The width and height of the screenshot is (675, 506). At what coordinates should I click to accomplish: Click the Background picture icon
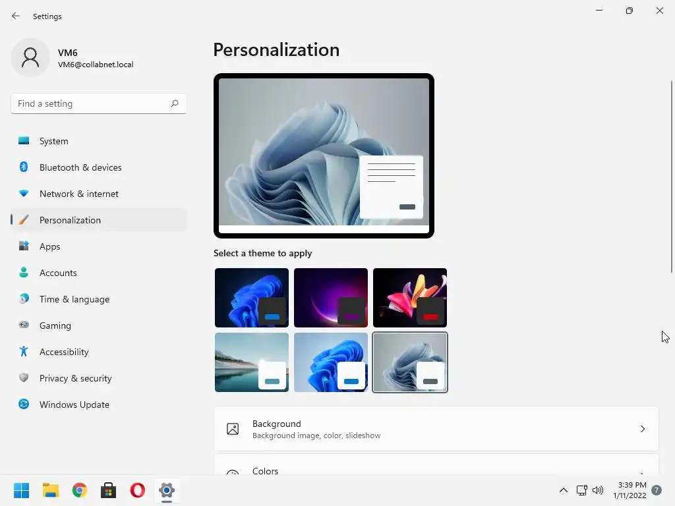[233, 429]
